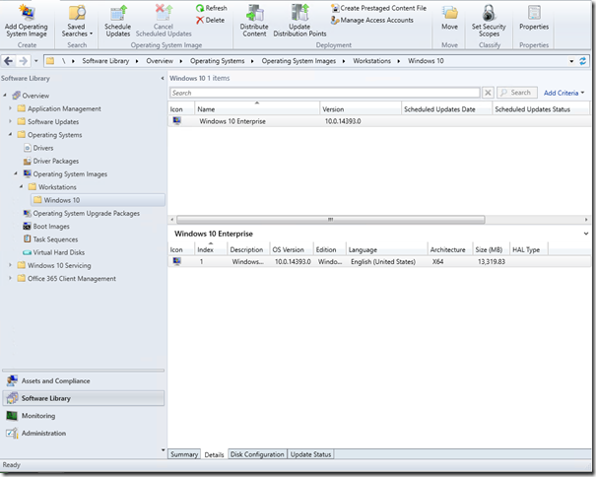Open Assets and Compliance workspace
596x477 pixels.
point(83,380)
